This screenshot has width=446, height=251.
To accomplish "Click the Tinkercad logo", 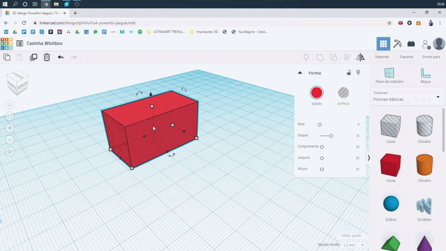I will coord(7,44).
